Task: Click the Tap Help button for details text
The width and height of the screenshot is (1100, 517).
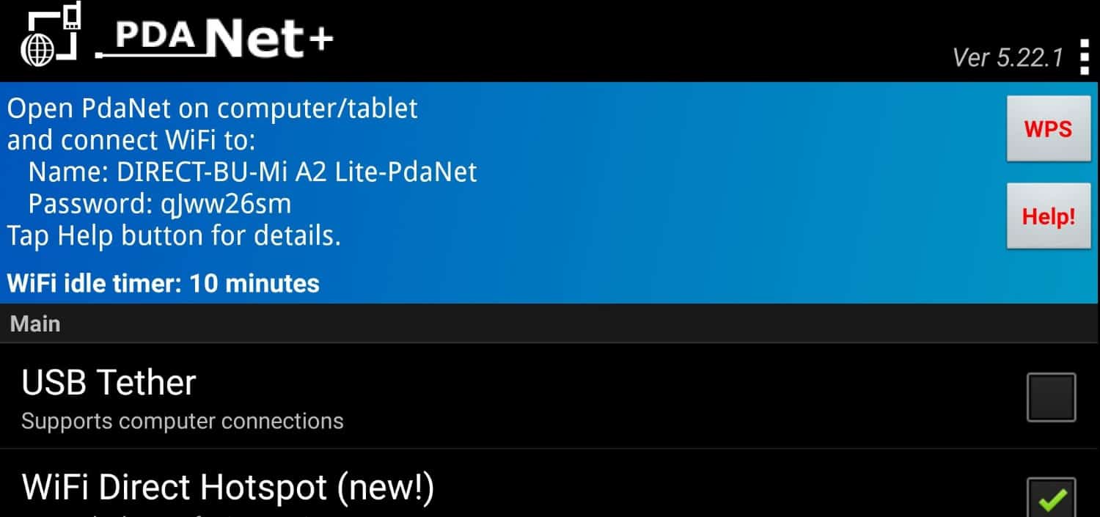Action: (x=174, y=236)
